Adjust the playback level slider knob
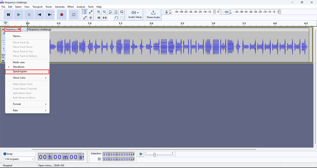This screenshot has width=317, height=168. (279, 12)
